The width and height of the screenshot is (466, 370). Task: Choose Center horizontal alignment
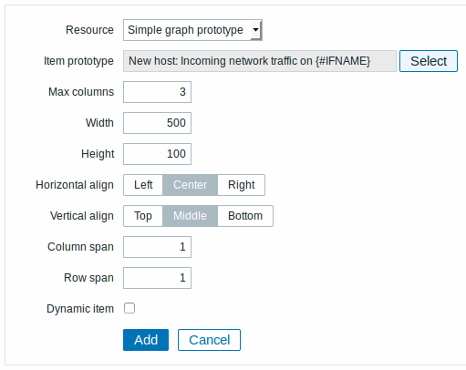click(x=191, y=185)
